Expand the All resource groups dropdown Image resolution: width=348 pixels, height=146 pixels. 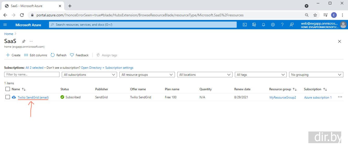pyautogui.click(x=147, y=74)
